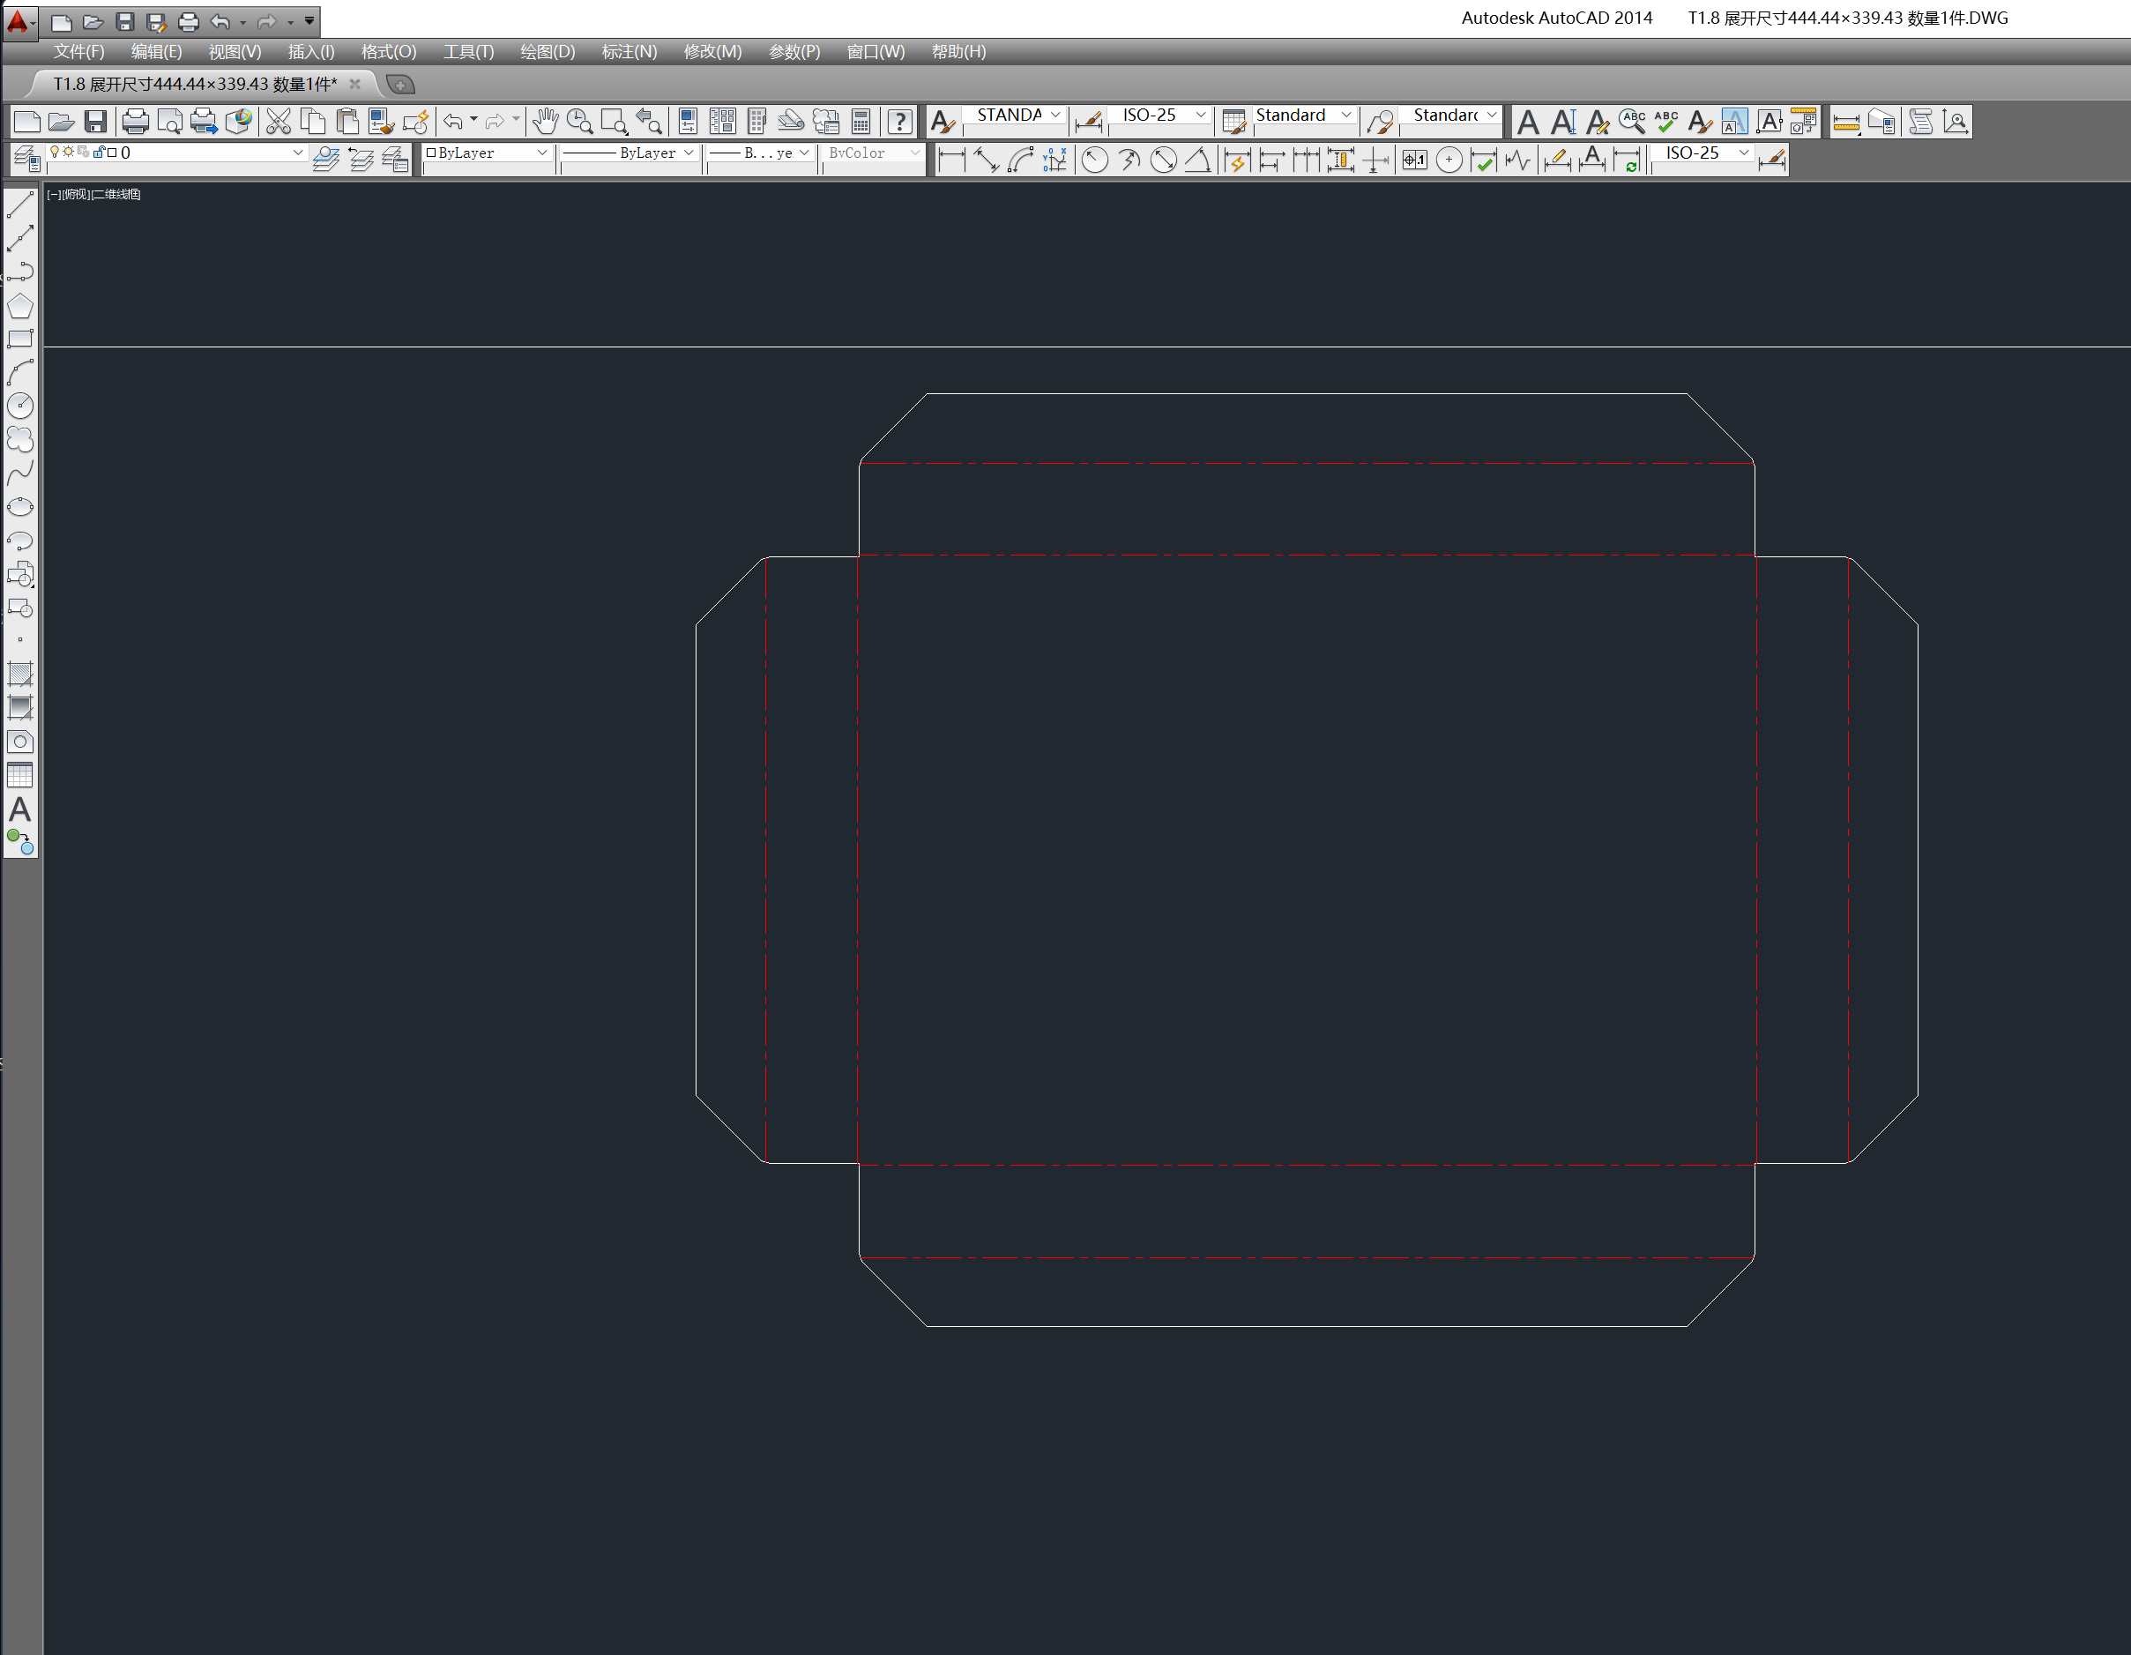Open the 文件(F) menu

pyautogui.click(x=79, y=52)
